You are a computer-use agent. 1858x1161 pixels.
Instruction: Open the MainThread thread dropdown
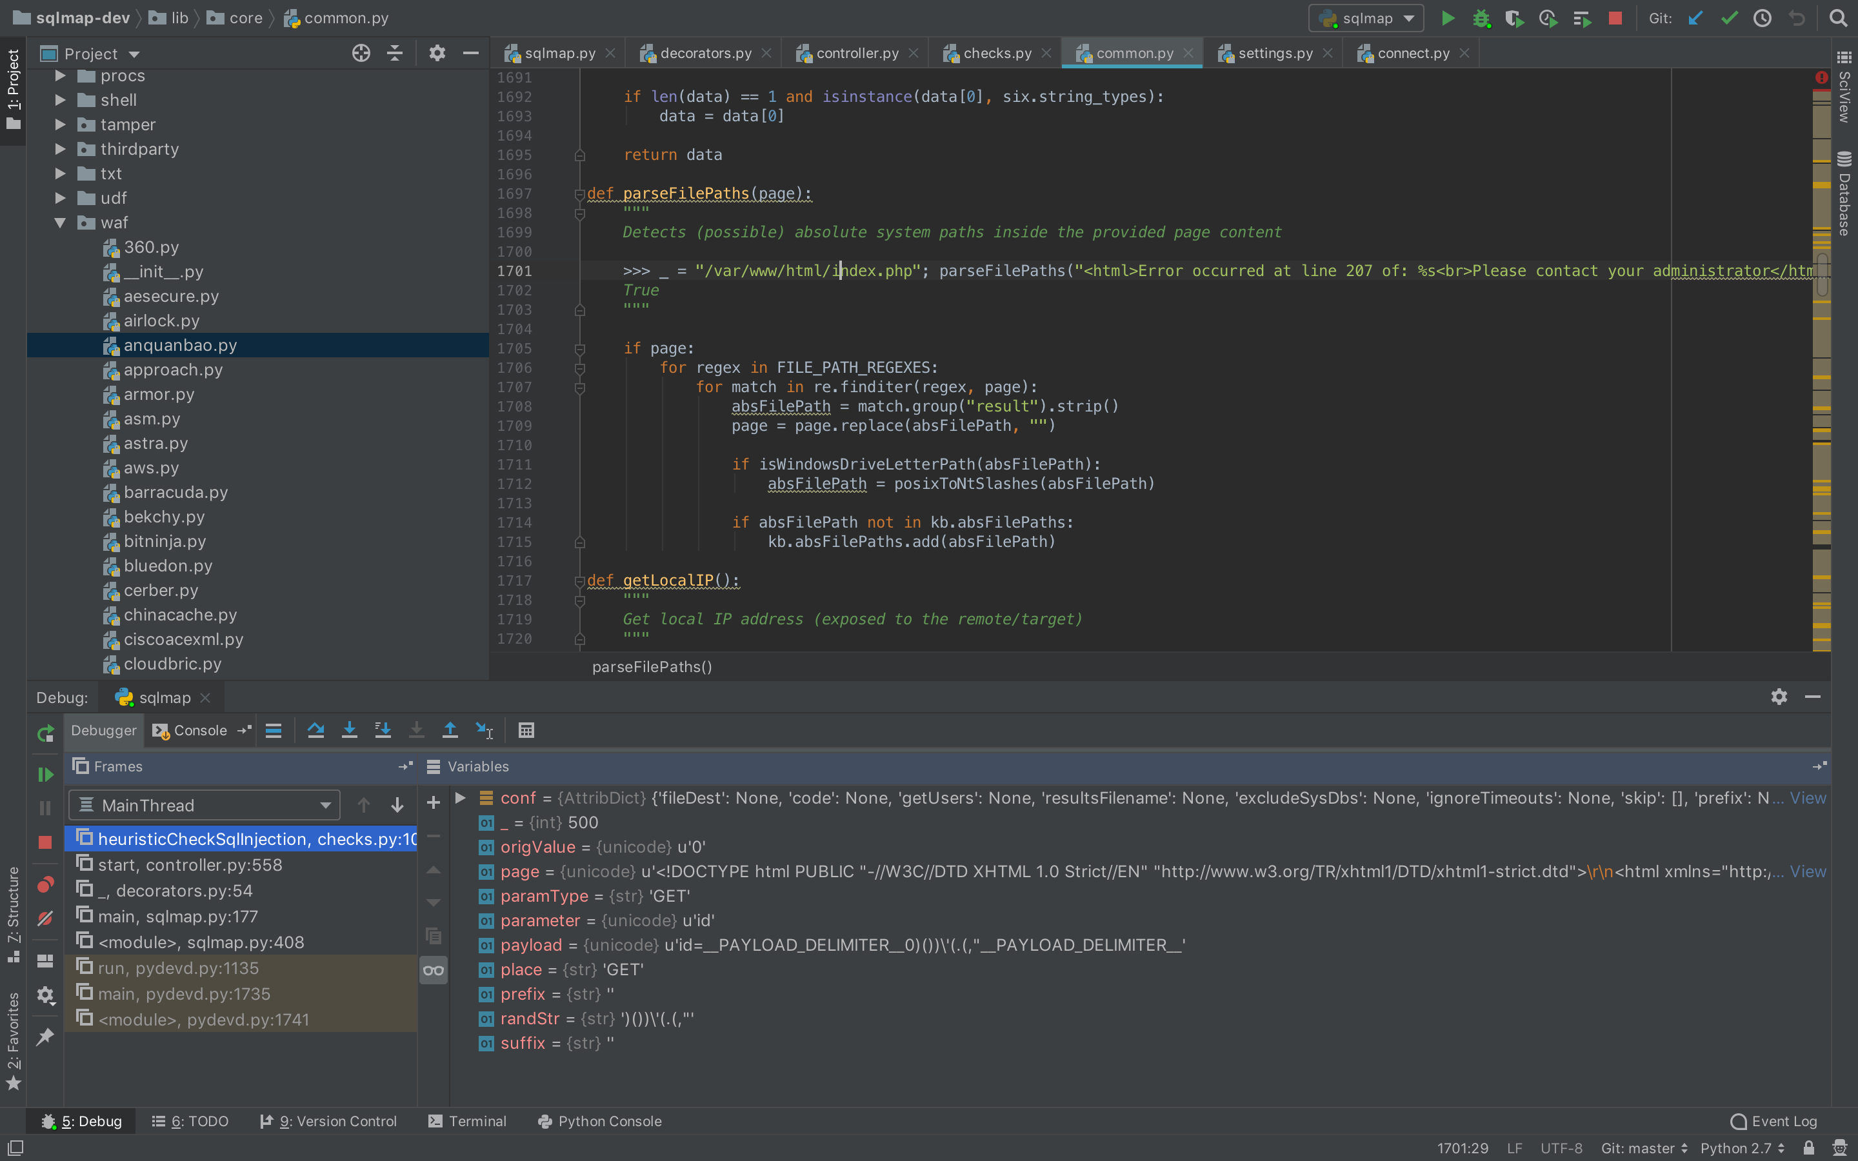(x=205, y=805)
